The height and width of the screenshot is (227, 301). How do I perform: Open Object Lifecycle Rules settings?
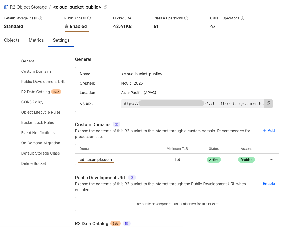click(x=41, y=112)
